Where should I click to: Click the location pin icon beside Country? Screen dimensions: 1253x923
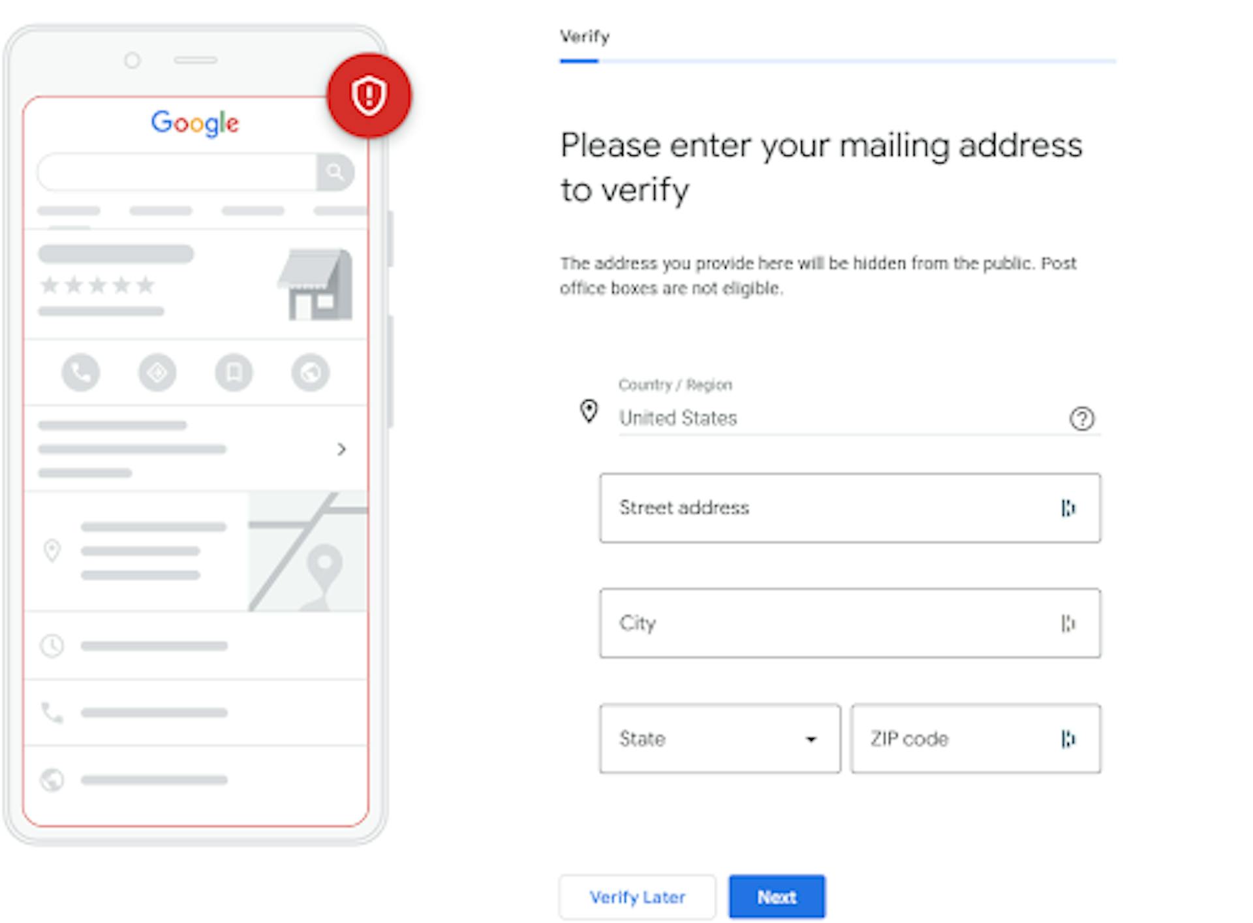[x=589, y=411]
